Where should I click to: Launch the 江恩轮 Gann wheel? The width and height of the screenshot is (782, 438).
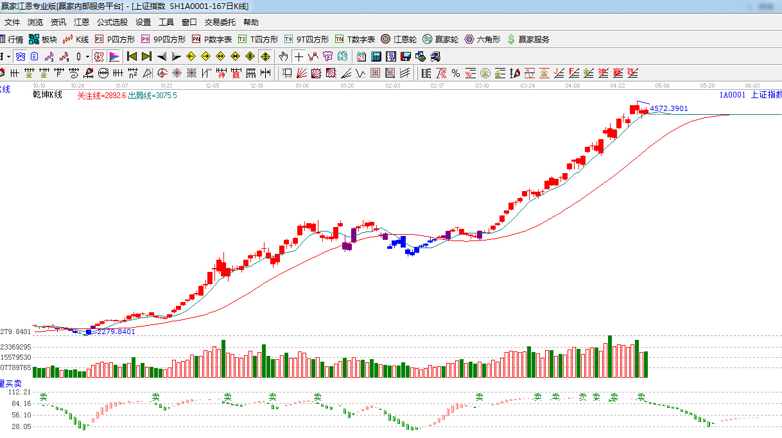click(399, 39)
